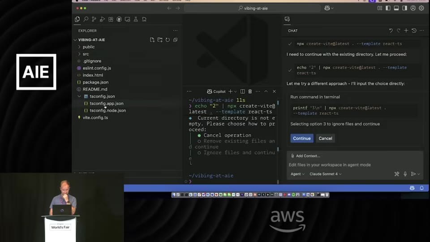This screenshot has width=430, height=242.
Task: Refresh the Explorer file tree
Action: tap(168, 40)
